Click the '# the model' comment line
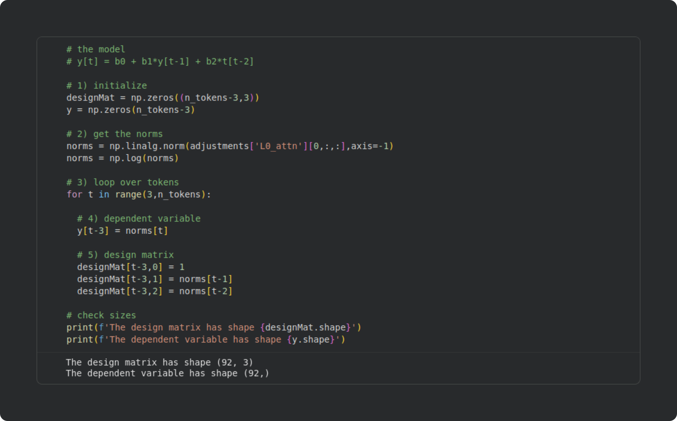This screenshot has height=421, width=677. click(x=96, y=49)
